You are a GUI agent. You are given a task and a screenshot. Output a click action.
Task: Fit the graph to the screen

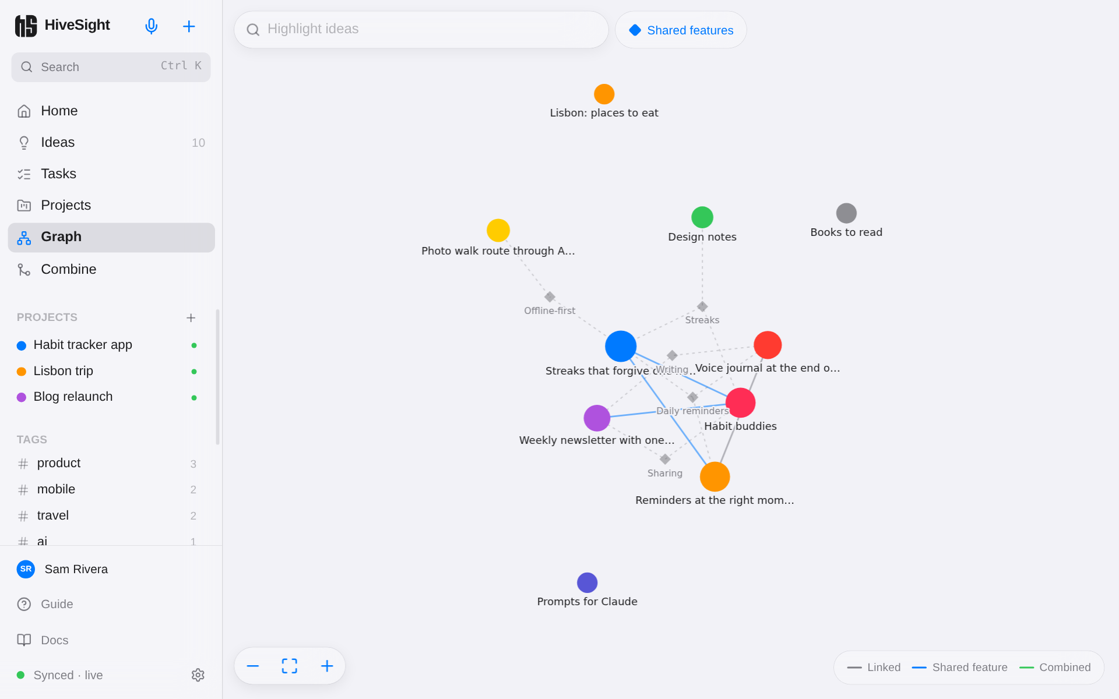click(290, 666)
